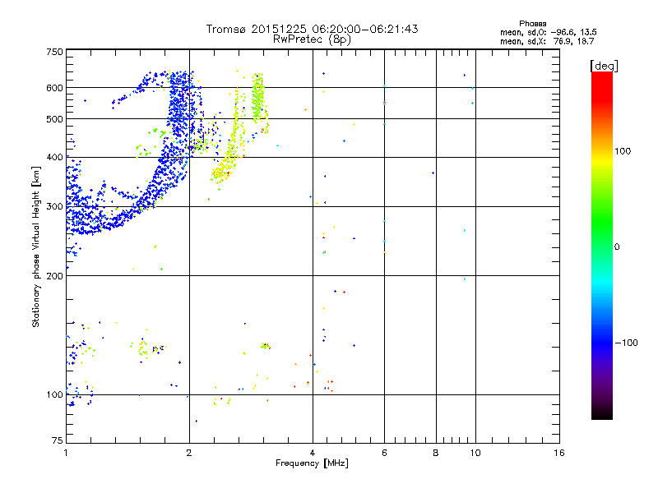Click the x-axis '6' tick label
Screen dimensions: 658x493
384,453
